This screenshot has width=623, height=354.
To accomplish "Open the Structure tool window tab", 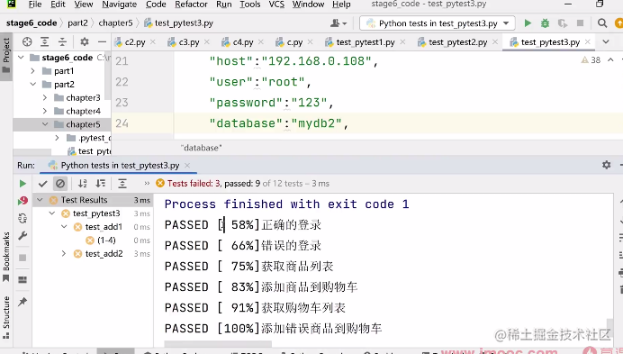I will coord(6,317).
